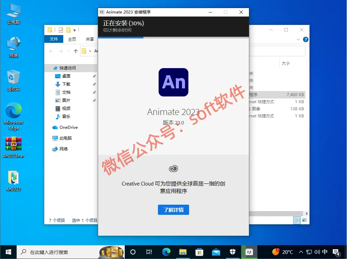Collapse Explorer ribbon with chevron
Viewport: 347px width, 259px height.
click(298, 39)
